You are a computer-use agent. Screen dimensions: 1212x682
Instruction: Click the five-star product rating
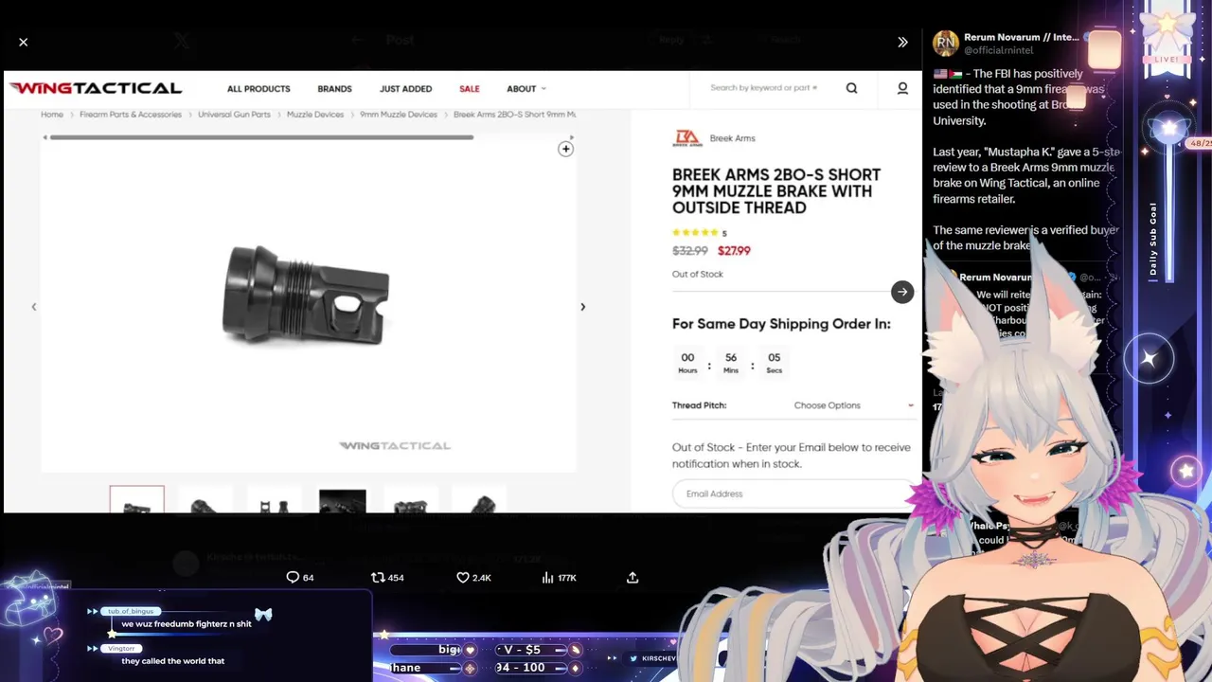(696, 232)
